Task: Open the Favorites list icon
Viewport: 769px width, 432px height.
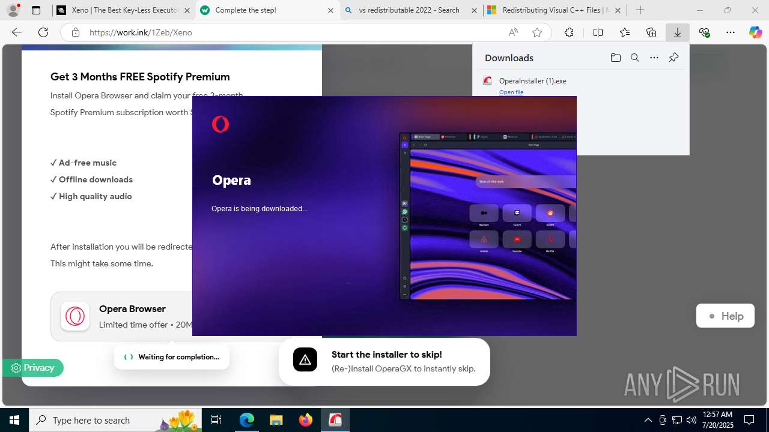Action: tap(625, 32)
